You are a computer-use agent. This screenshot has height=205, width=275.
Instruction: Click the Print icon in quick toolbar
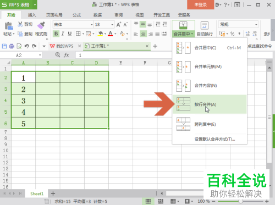(12, 46)
